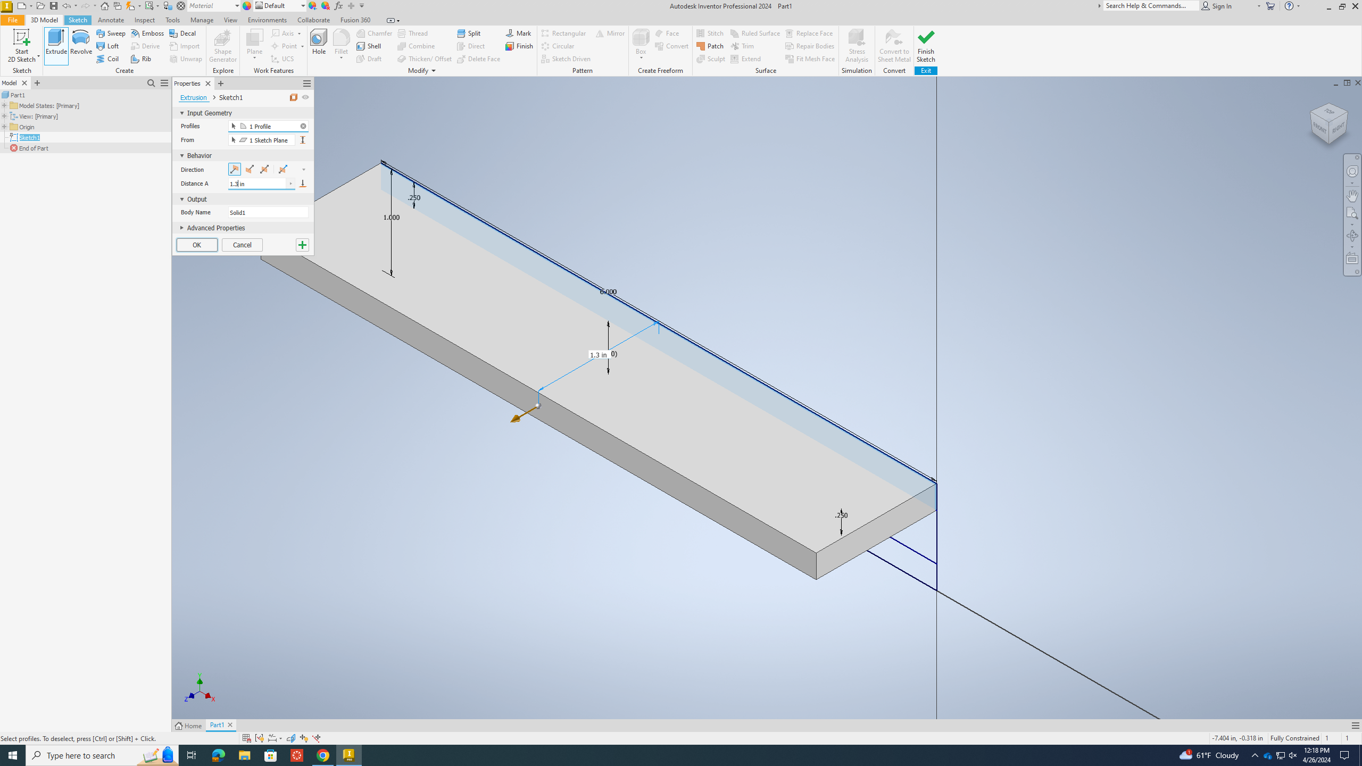
Task: Choose the Coil tool
Action: pos(107,59)
